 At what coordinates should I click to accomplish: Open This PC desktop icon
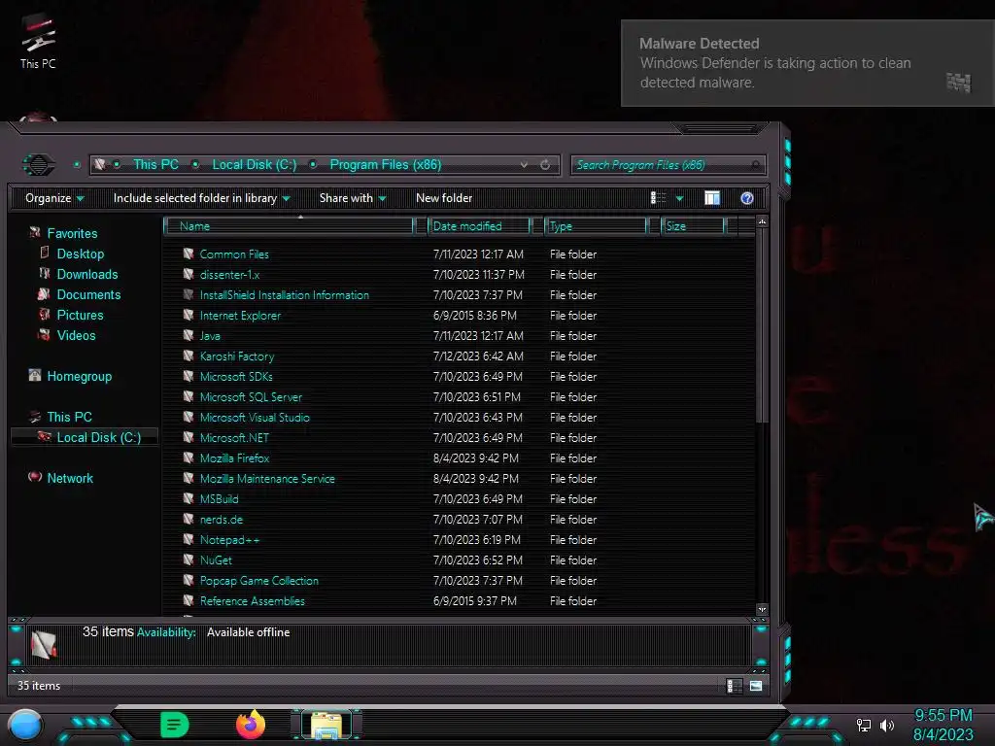(38, 41)
